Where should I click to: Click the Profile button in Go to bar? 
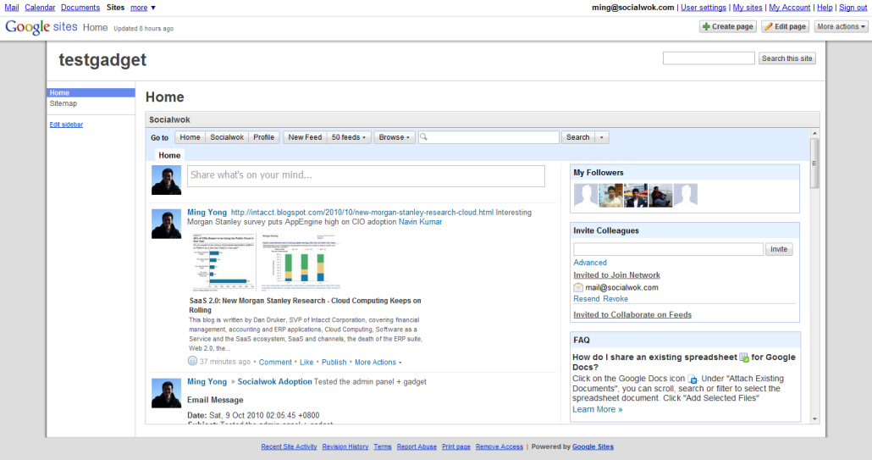(263, 137)
